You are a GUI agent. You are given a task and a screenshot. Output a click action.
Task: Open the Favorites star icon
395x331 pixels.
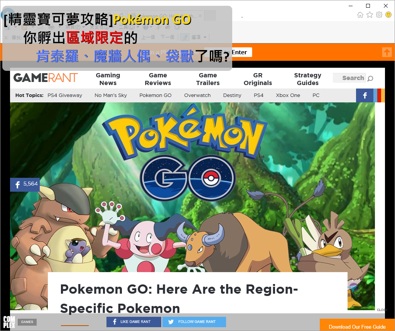[x=370, y=15]
